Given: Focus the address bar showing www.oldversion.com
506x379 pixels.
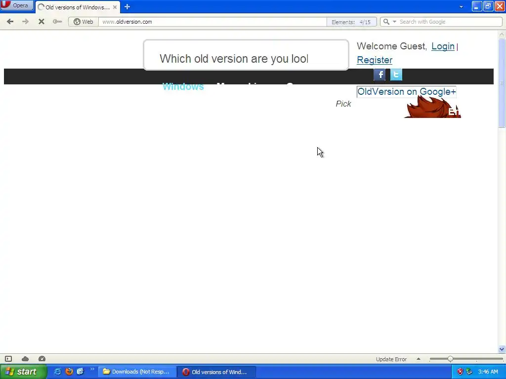Looking at the screenshot, I should coord(212,22).
